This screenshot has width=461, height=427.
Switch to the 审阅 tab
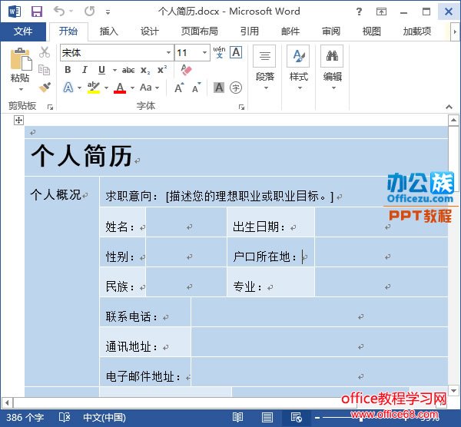pos(331,31)
